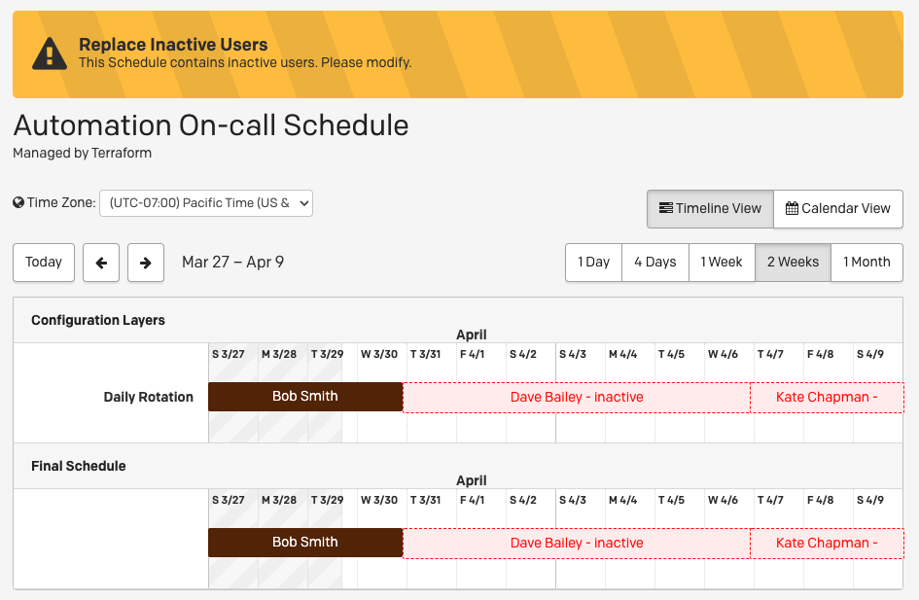Go to previous period with left arrow
This screenshot has width=919, height=600.
(x=101, y=263)
